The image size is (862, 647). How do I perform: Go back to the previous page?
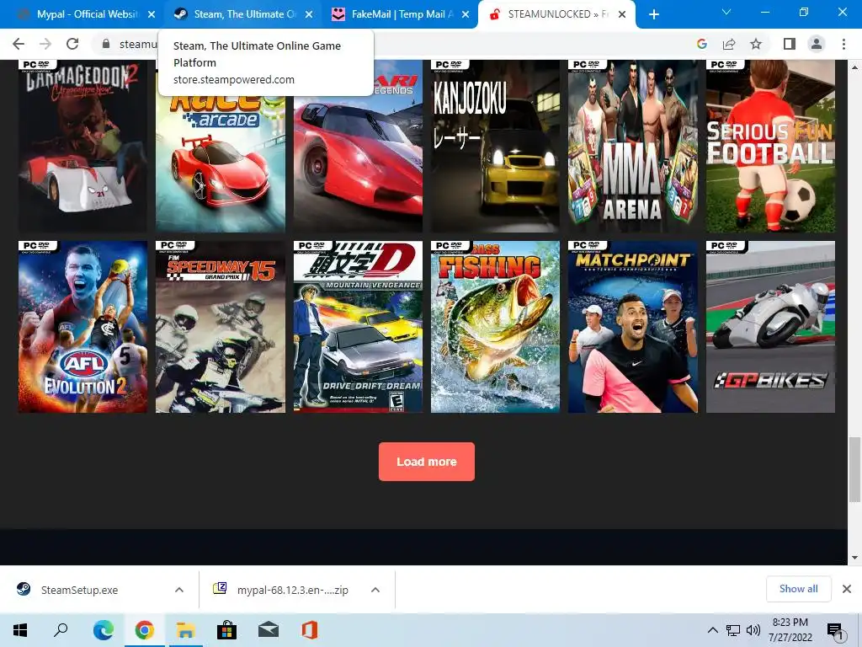tap(19, 44)
